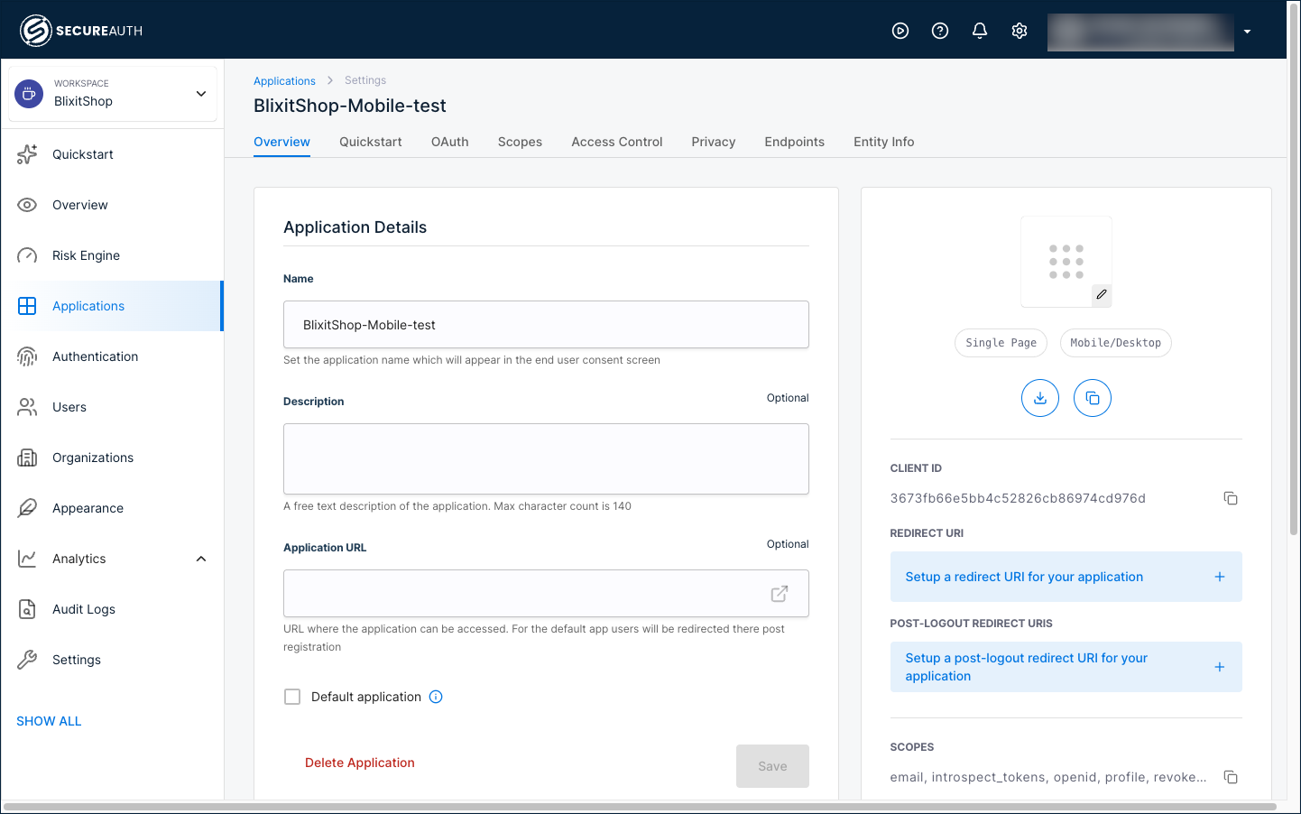This screenshot has width=1301, height=814.
Task: Click the open-URL external link icon
Action: coord(780,594)
